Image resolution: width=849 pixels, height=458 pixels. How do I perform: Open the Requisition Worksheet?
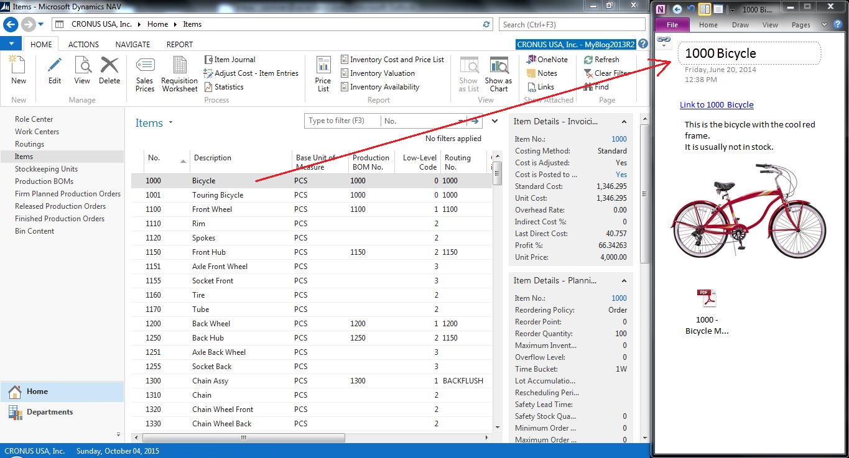click(x=180, y=75)
